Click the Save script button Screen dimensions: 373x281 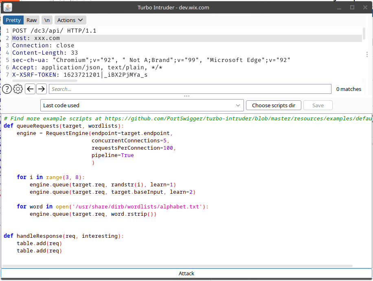(318, 105)
